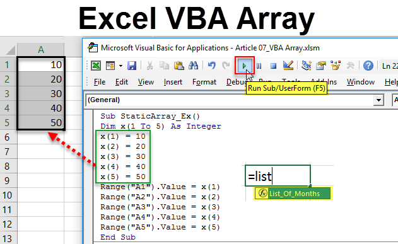The height and width of the screenshot is (244, 398).
Task: Open the View menu
Action: pyautogui.click(x=146, y=82)
